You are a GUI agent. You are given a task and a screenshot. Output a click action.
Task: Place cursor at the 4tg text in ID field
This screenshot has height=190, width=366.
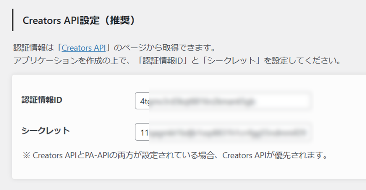pyautogui.click(x=144, y=101)
